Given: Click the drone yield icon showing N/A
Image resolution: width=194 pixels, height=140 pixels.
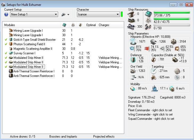Looking at the screenshot, I should point(133,77).
